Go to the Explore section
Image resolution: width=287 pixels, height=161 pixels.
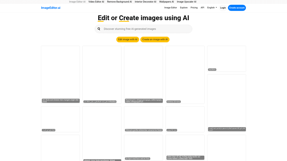184,8
